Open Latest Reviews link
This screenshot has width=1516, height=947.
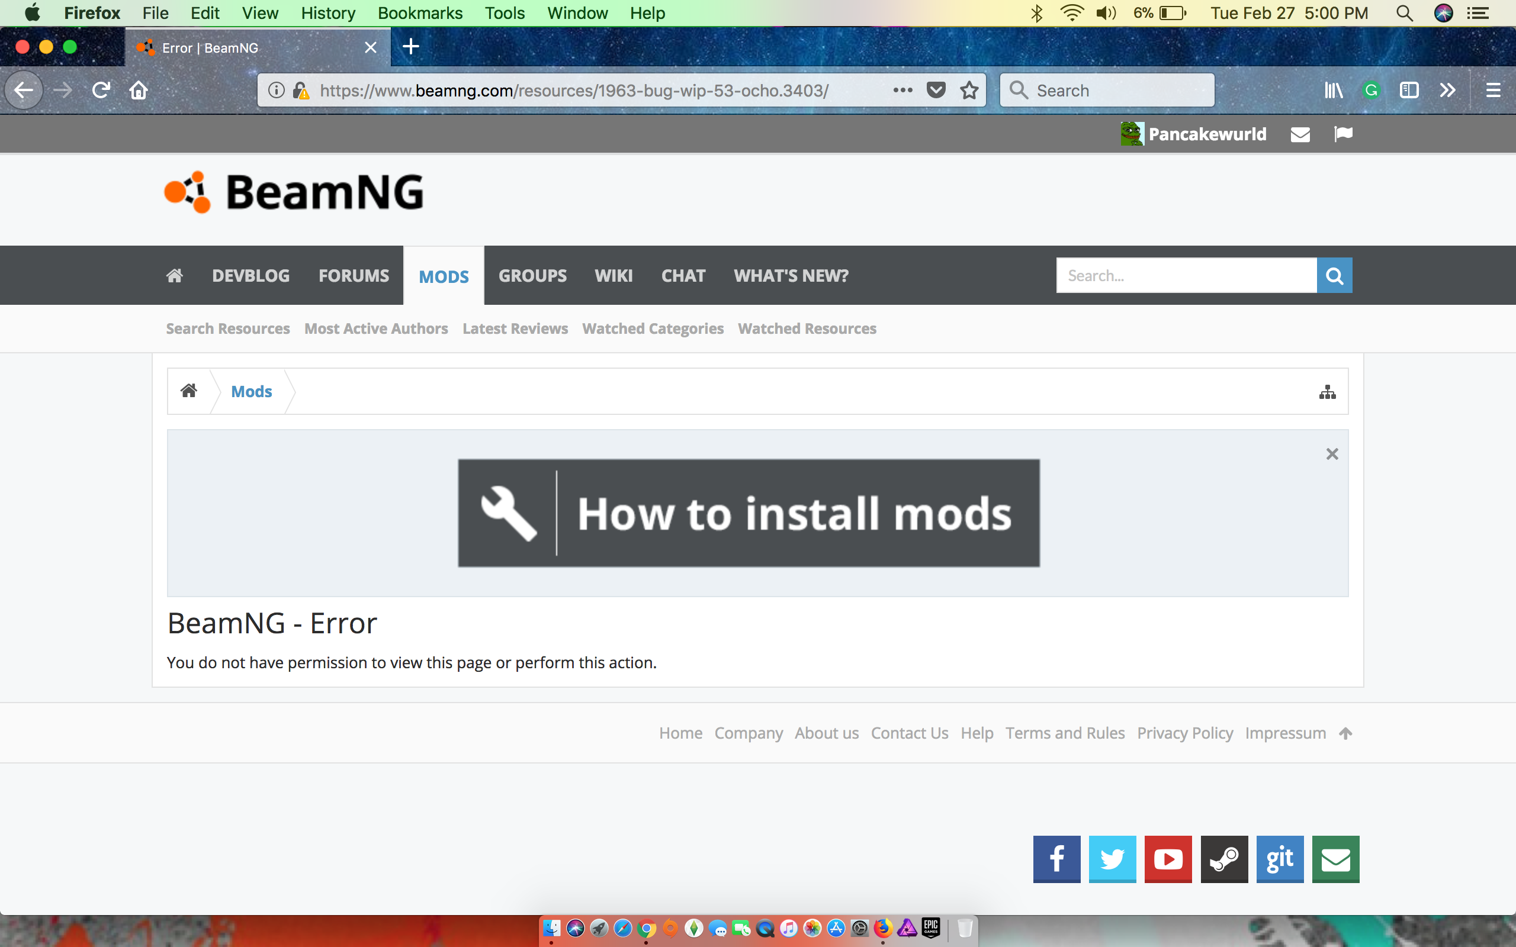(x=515, y=329)
